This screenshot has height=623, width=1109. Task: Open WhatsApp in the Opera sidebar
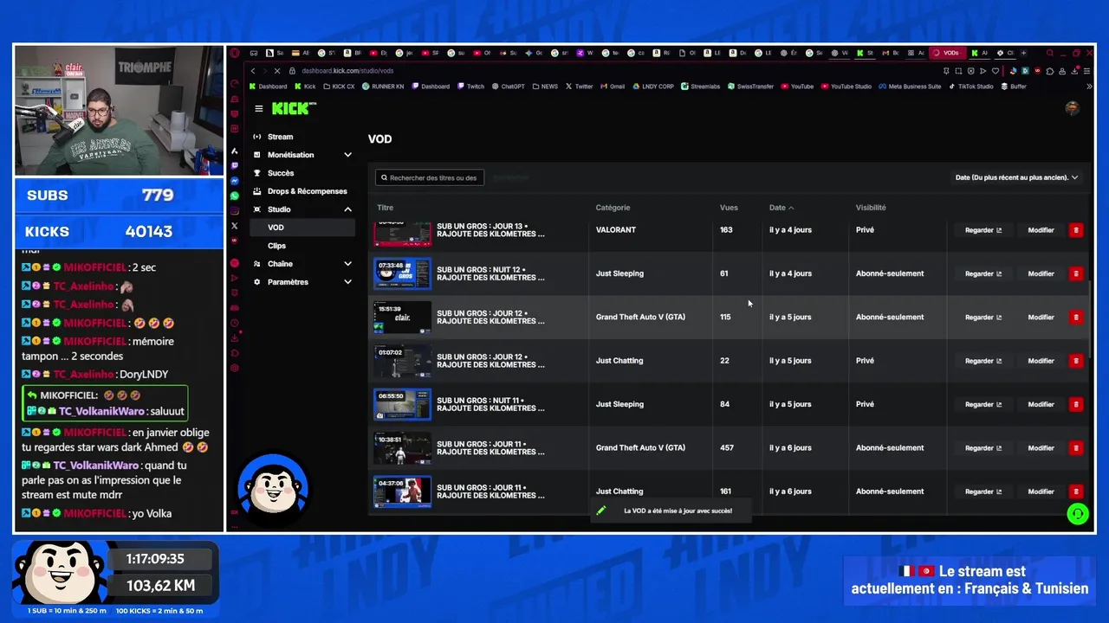pyautogui.click(x=235, y=196)
